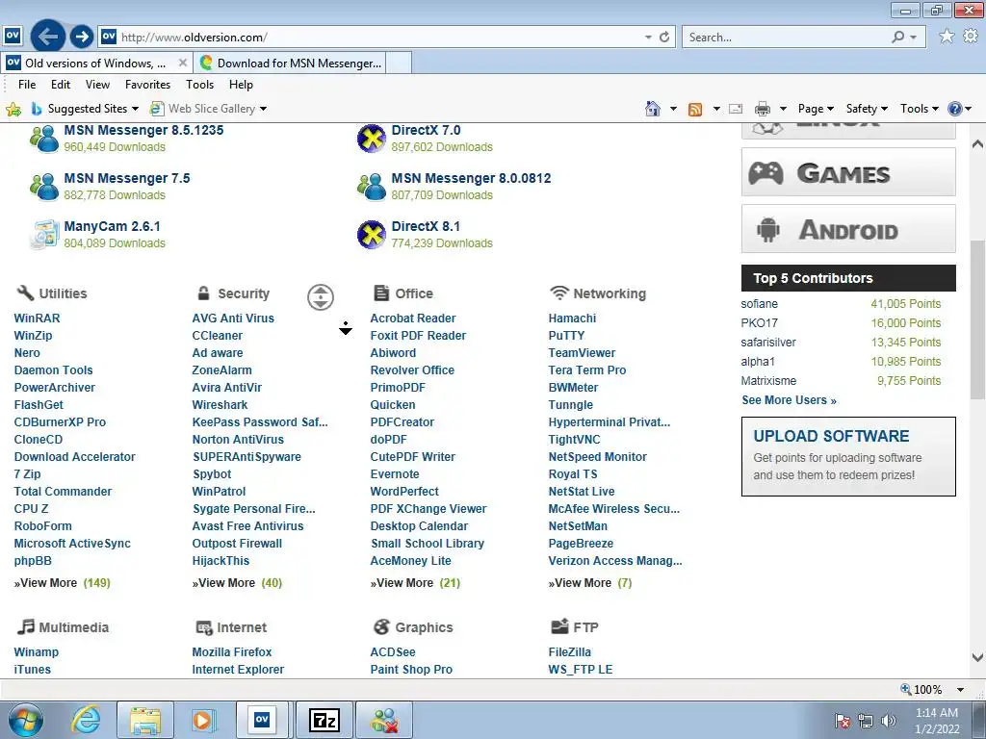The image size is (986, 739).
Task: Open search provider dropdown arrow
Action: tap(914, 38)
